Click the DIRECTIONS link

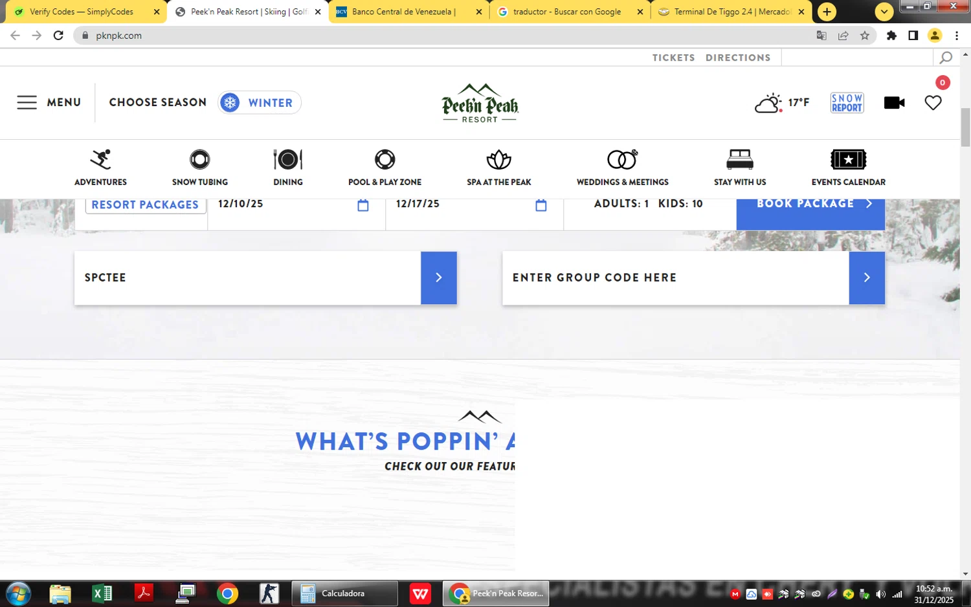pos(738,58)
